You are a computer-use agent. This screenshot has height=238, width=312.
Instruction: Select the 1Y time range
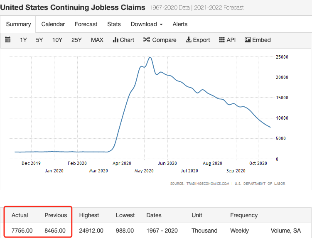click(x=24, y=40)
